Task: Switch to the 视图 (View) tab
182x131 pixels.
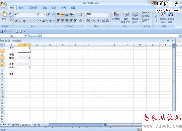Action: coord(73,8)
